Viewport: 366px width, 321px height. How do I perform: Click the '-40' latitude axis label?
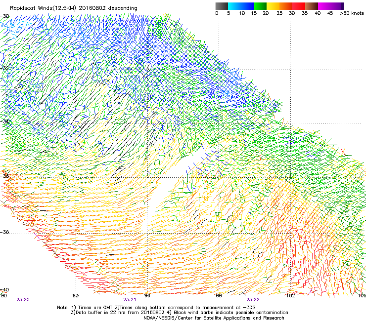tap(4, 289)
